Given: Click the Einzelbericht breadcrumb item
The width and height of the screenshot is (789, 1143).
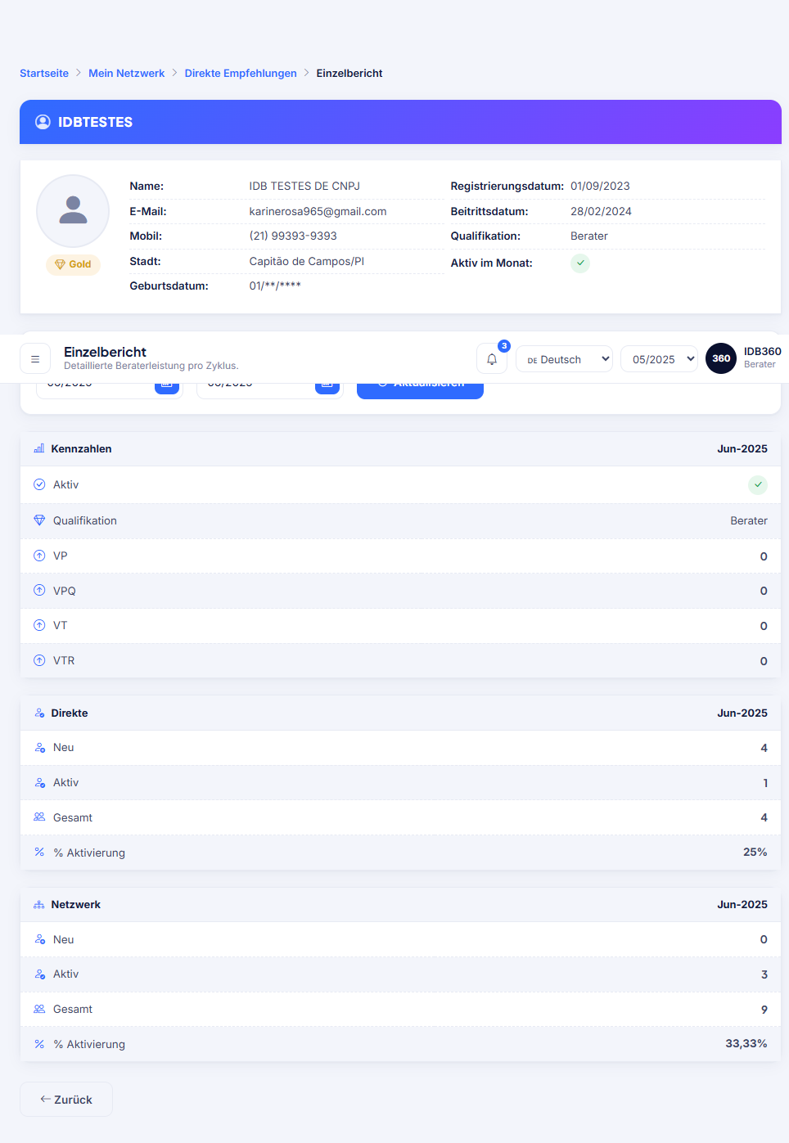Looking at the screenshot, I should (x=349, y=74).
